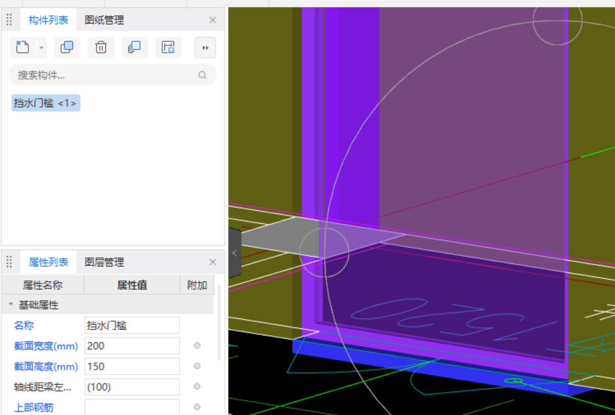Click the 上部钢筋 property label

point(34,408)
